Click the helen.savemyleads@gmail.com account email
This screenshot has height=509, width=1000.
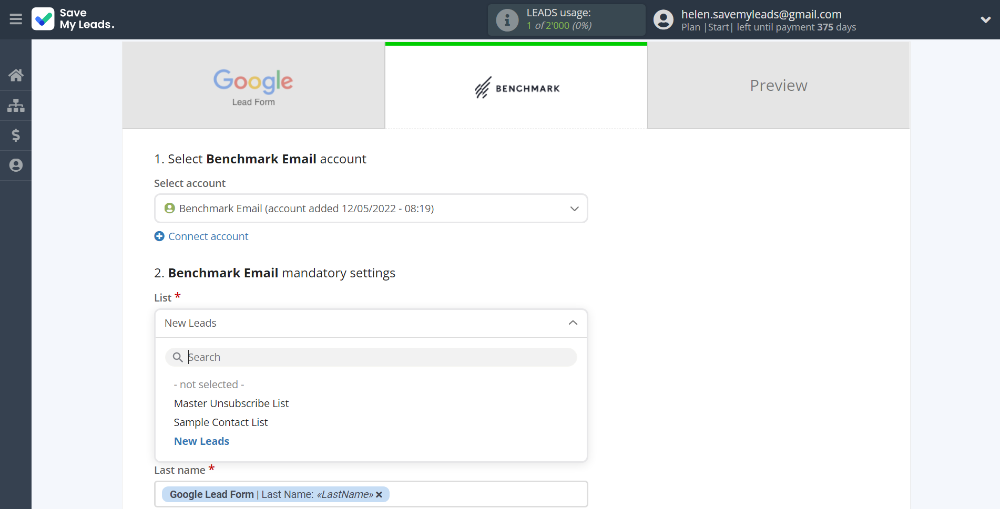pyautogui.click(x=761, y=14)
